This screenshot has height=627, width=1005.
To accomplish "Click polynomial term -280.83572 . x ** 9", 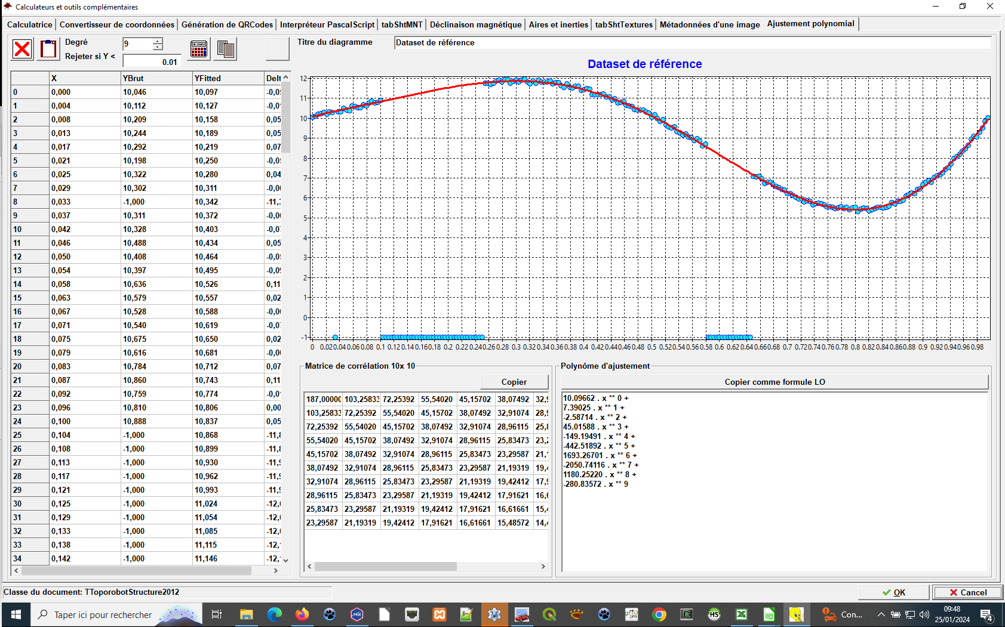I will click(x=596, y=484).
